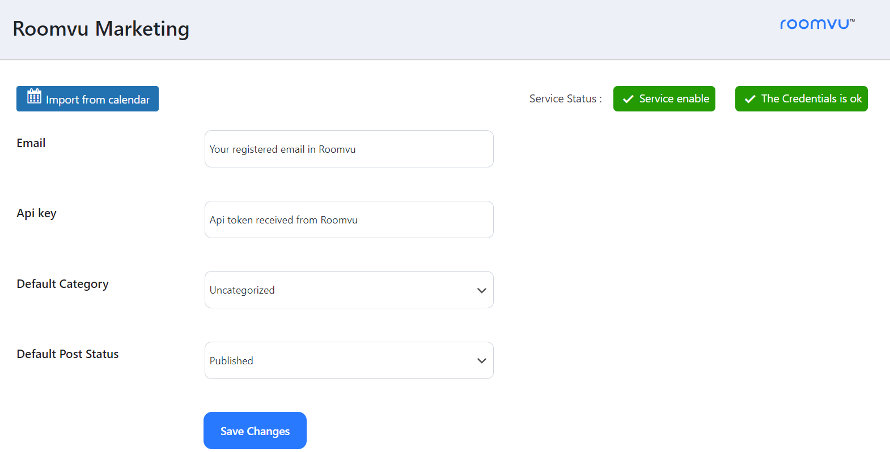Focus the Api key input field

pos(349,219)
